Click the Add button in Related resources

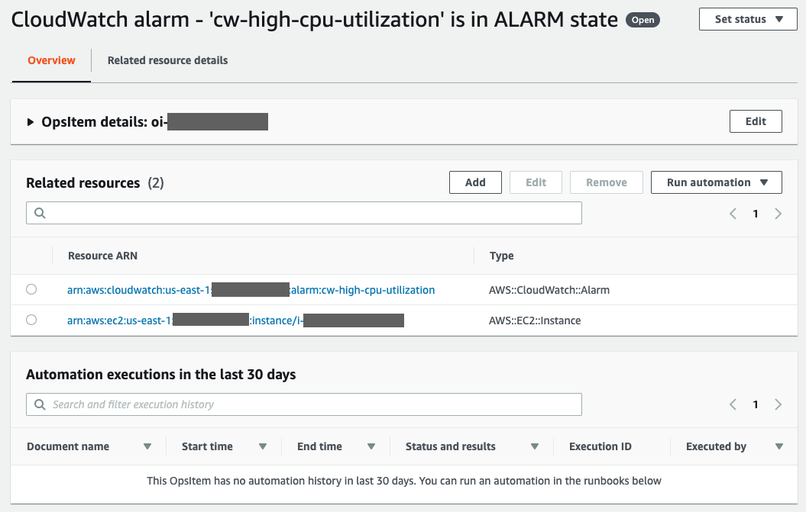(x=474, y=182)
